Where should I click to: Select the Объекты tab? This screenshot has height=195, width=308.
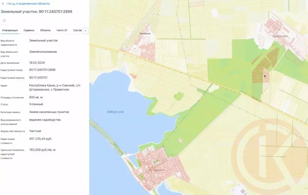click(x=45, y=30)
